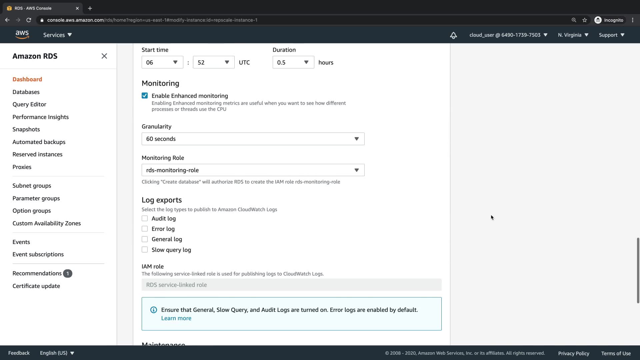Click the AWS logo home icon
This screenshot has width=640, height=360.
click(x=22, y=35)
